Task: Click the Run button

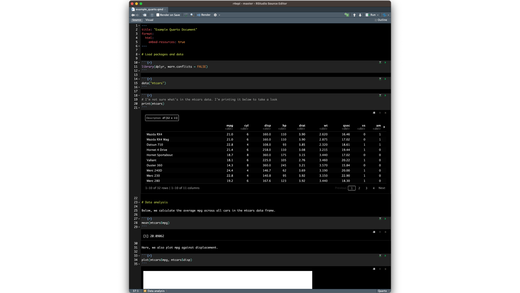Action: pos(371,15)
